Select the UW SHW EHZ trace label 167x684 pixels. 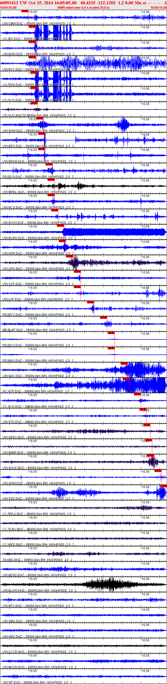coord(38,131)
